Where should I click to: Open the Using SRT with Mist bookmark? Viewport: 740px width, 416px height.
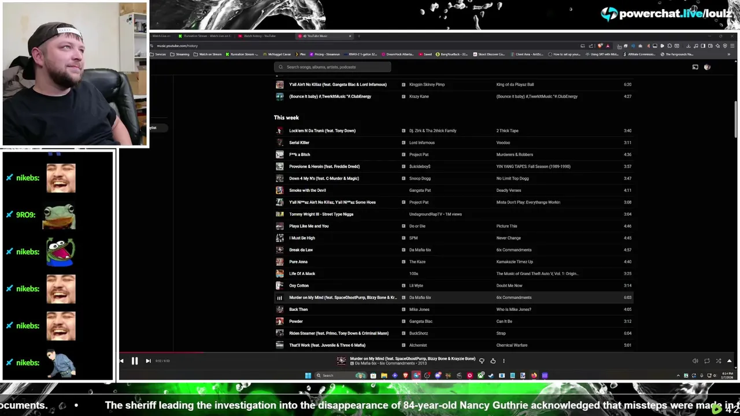click(604, 54)
